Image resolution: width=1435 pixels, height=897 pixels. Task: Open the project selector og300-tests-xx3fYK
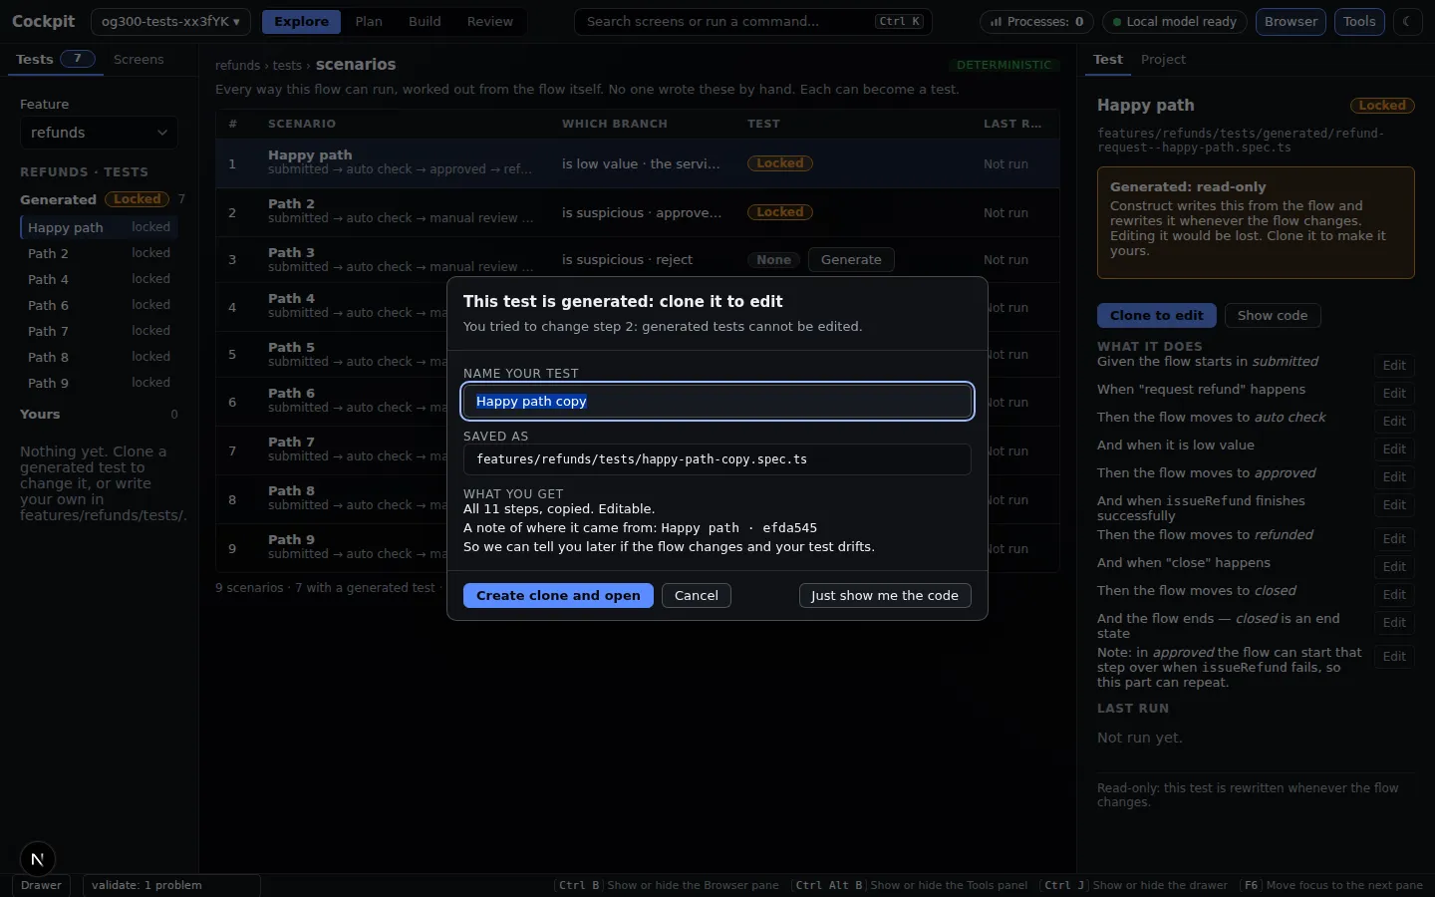pyautogui.click(x=170, y=21)
